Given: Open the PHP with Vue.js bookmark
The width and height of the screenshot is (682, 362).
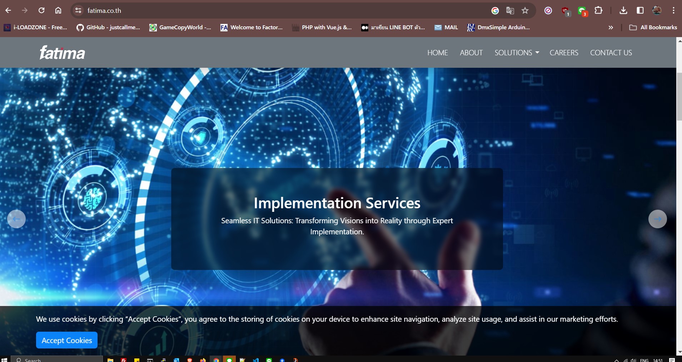Looking at the screenshot, I should pyautogui.click(x=322, y=27).
